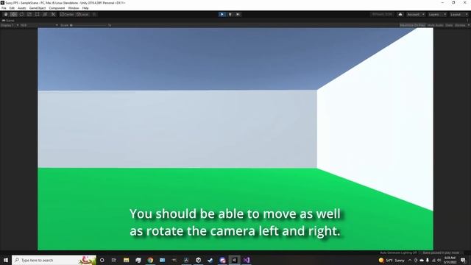The height and width of the screenshot is (265, 471).
Task: Pause the game with the Pause button
Action: pos(230,15)
